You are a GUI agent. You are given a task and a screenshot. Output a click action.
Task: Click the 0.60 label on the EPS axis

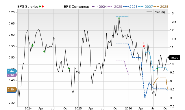coord(12,35)
